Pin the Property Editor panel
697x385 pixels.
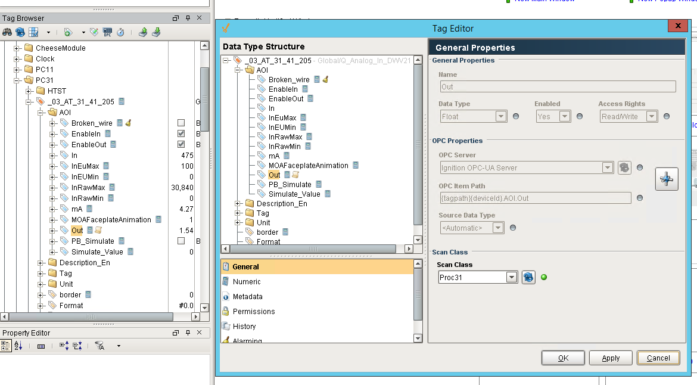pos(188,333)
